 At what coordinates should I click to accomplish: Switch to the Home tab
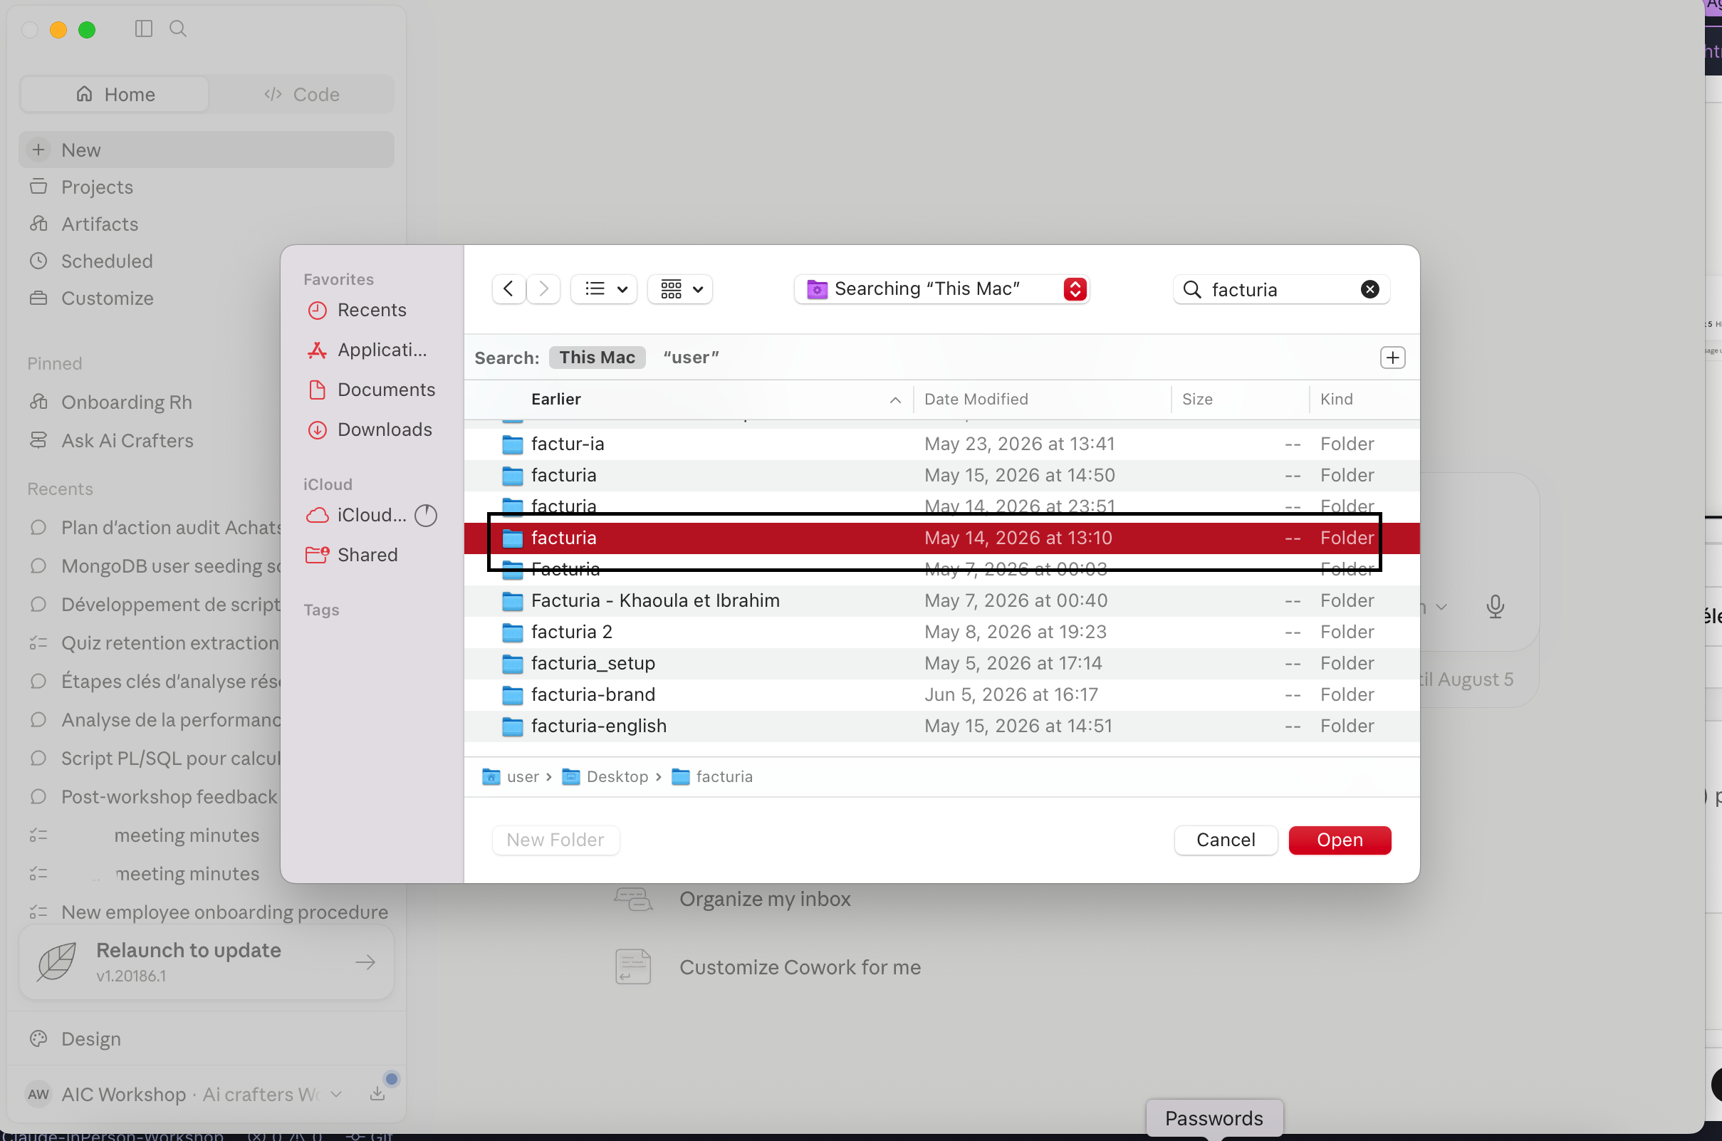pyautogui.click(x=115, y=95)
